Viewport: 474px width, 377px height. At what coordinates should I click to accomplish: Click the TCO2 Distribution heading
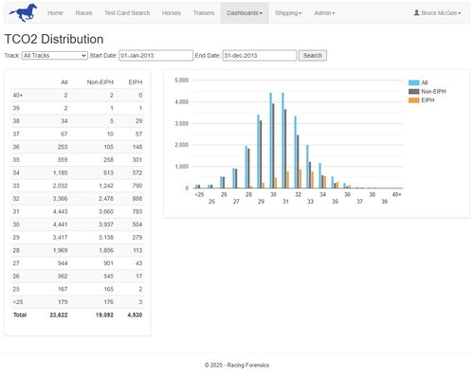(x=54, y=39)
